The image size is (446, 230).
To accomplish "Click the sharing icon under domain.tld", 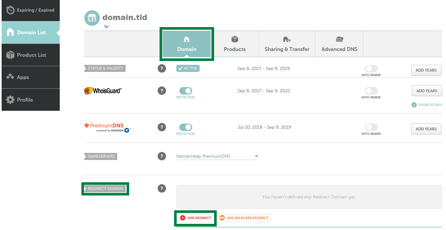I will tap(107, 26).
